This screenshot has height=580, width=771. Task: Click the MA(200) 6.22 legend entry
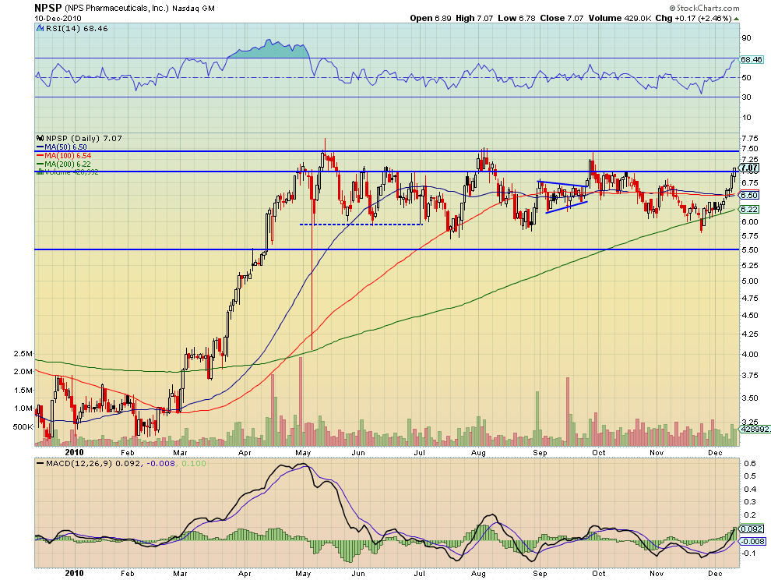pyautogui.click(x=64, y=164)
